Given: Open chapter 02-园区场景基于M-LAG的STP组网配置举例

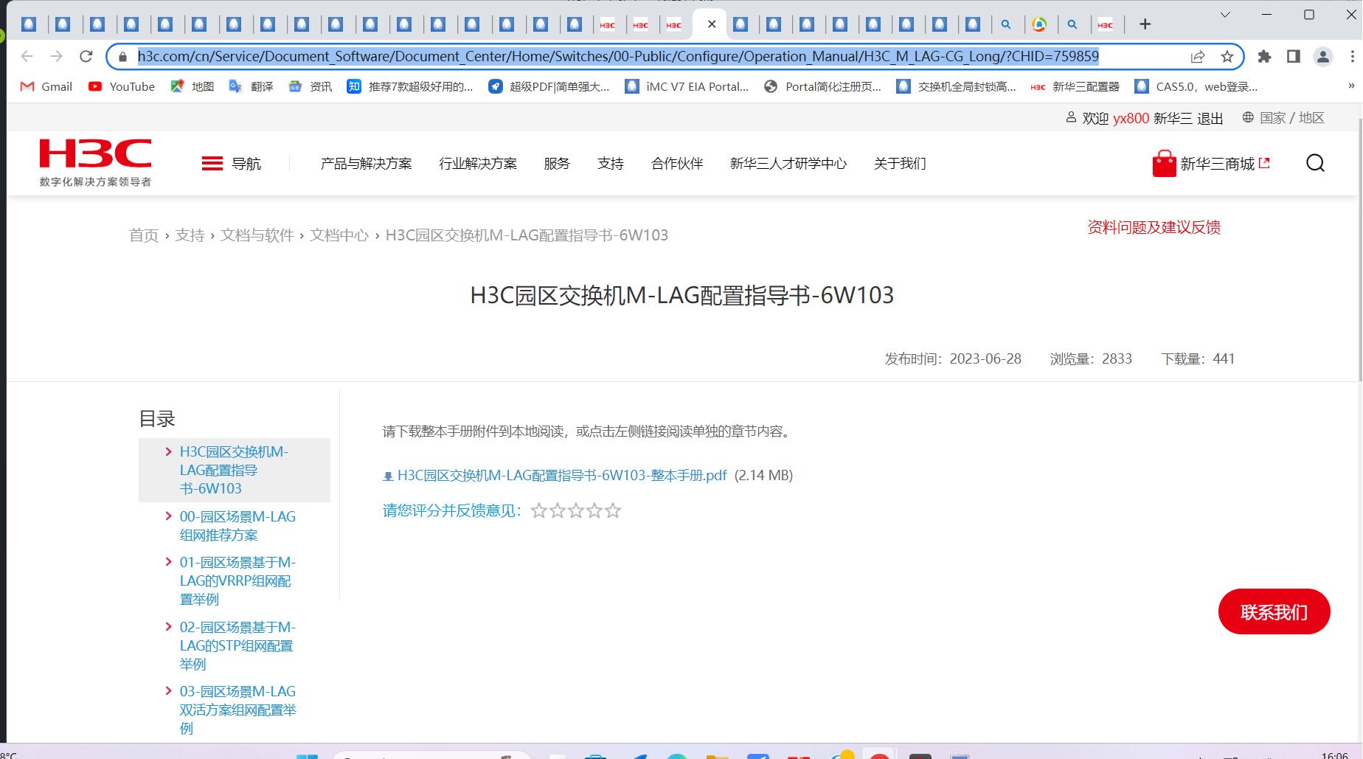Looking at the screenshot, I should pos(237,645).
